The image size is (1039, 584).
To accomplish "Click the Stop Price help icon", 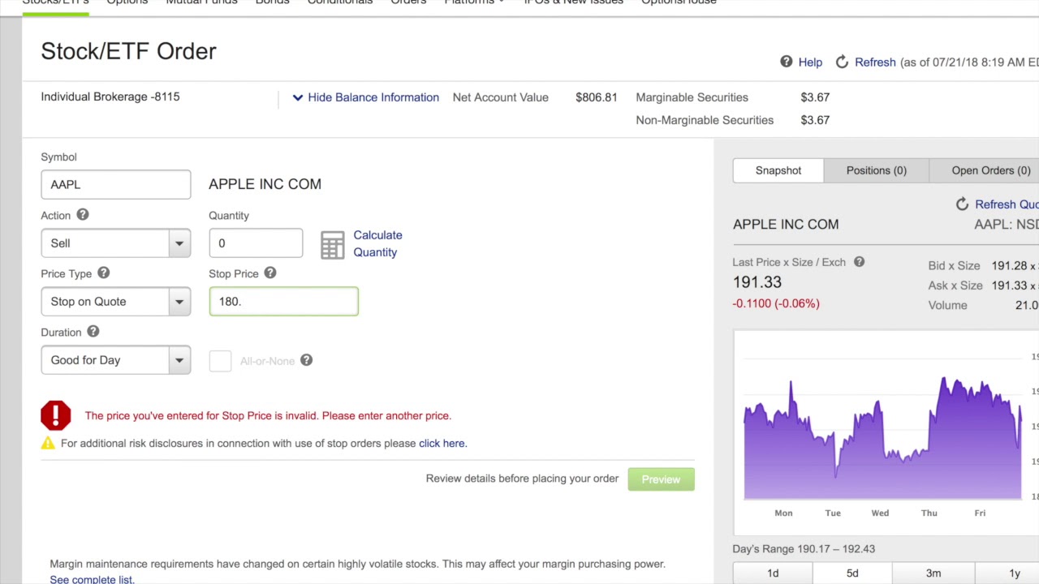I will pos(269,273).
